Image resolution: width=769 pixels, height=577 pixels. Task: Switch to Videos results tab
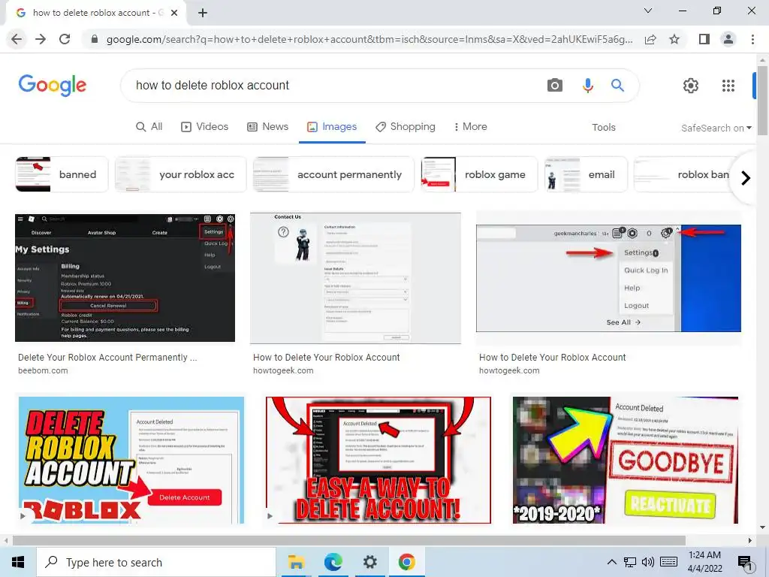[x=204, y=126]
